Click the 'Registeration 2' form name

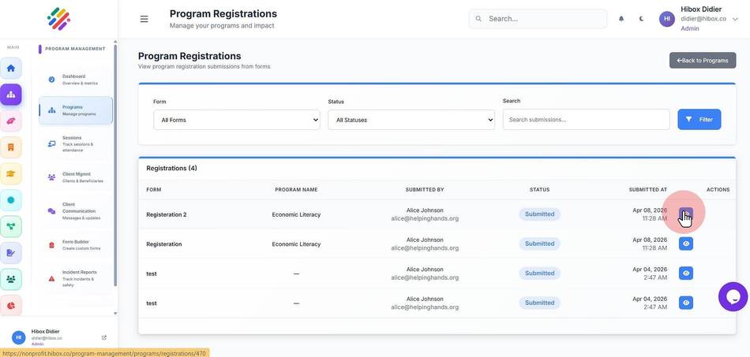click(x=167, y=215)
